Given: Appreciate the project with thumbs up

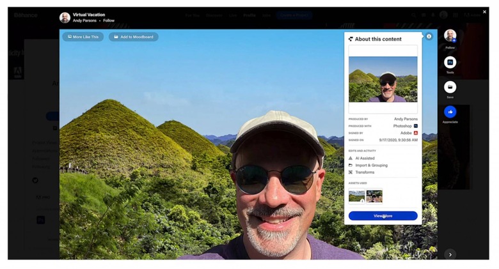Looking at the screenshot, I should (x=450, y=112).
